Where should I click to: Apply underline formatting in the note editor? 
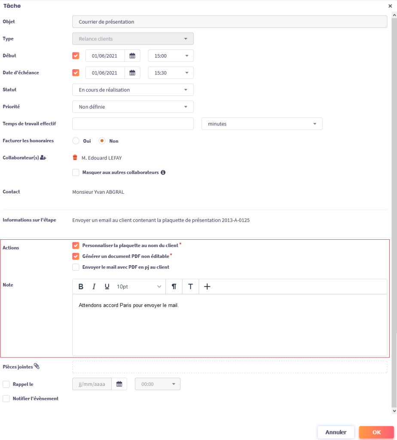107,287
